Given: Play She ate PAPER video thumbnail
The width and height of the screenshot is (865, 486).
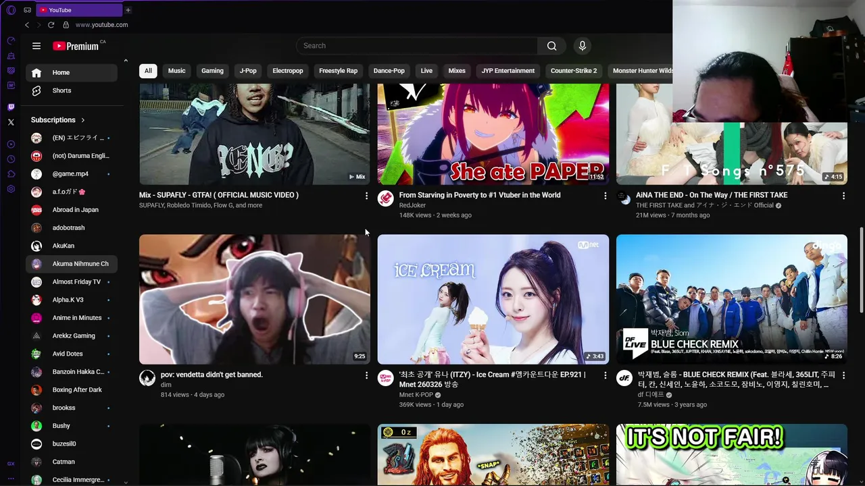Looking at the screenshot, I should [493, 134].
